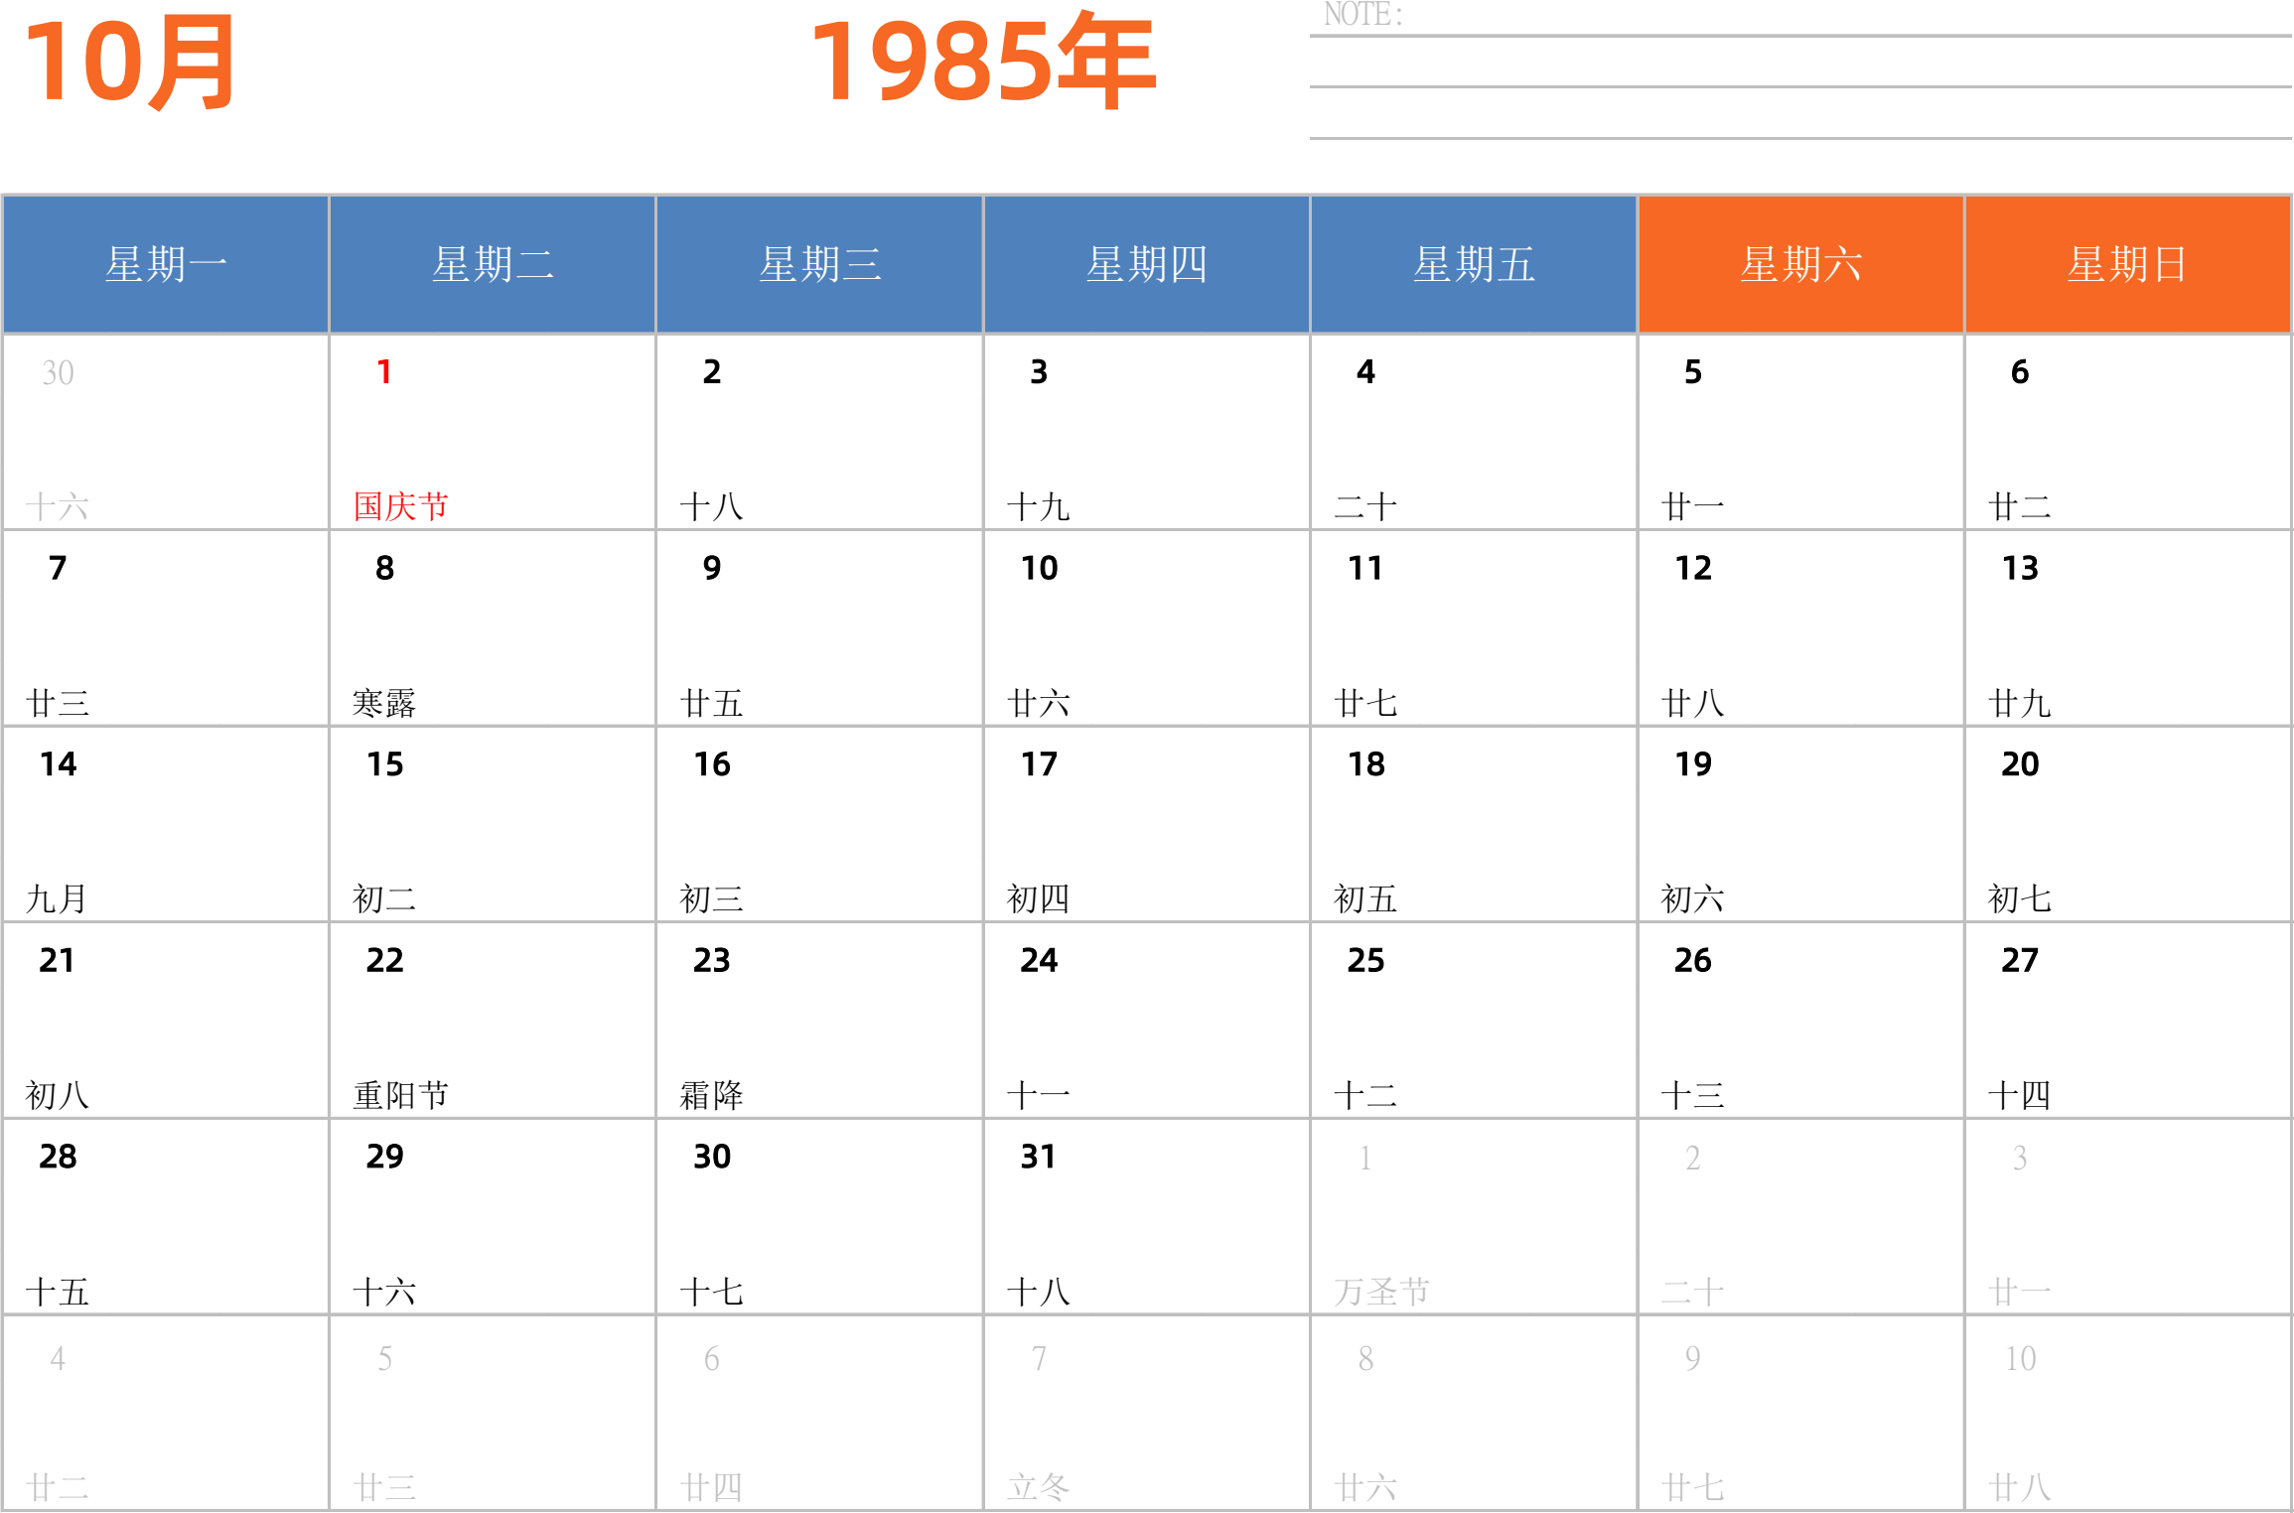The height and width of the screenshot is (1513, 2294).
Task: Click the black date 7 in second row
Action: point(58,568)
